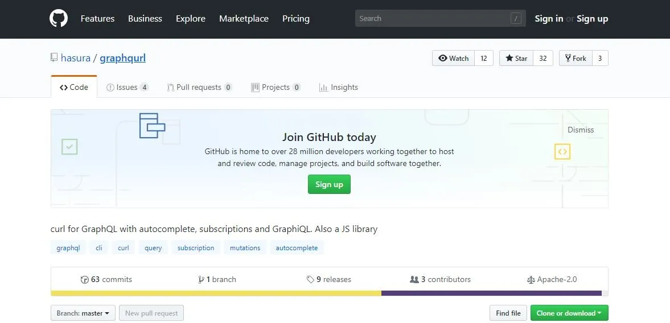Click the green Sign up banner button
670x323 pixels.
[x=329, y=184]
